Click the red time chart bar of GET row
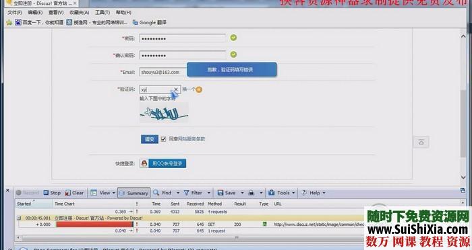The width and height of the screenshot is (472, 250). [94, 224]
